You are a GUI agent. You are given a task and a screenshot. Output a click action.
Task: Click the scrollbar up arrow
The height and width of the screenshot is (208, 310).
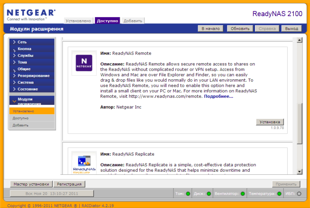pyautogui.click(x=300, y=40)
